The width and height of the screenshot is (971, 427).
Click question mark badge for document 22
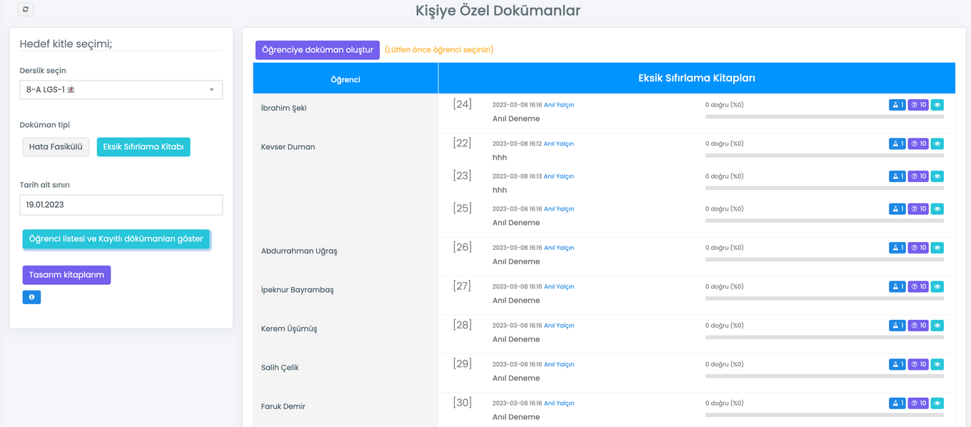coord(918,144)
